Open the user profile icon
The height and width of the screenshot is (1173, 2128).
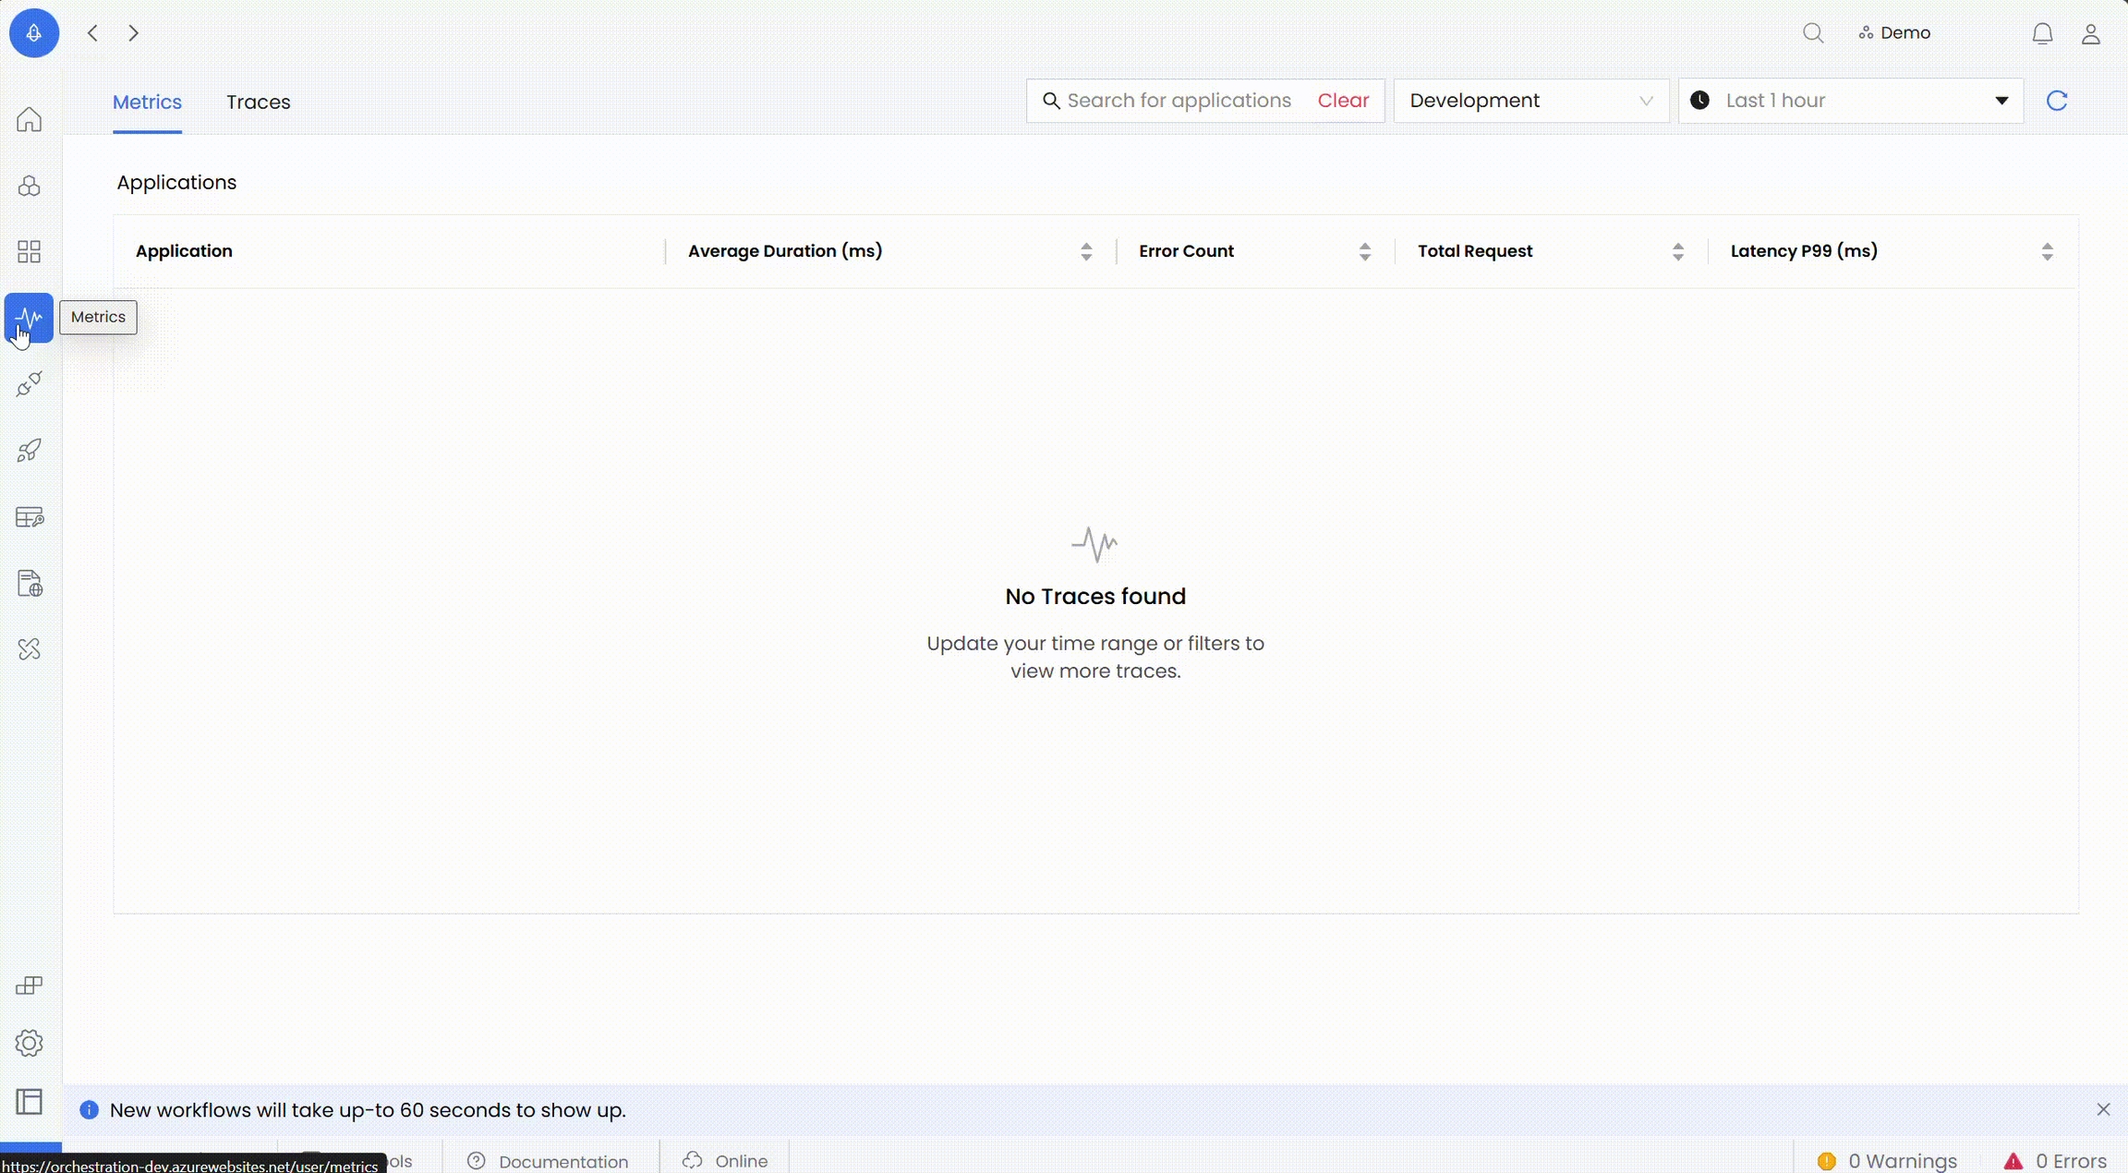pyautogui.click(x=2091, y=34)
